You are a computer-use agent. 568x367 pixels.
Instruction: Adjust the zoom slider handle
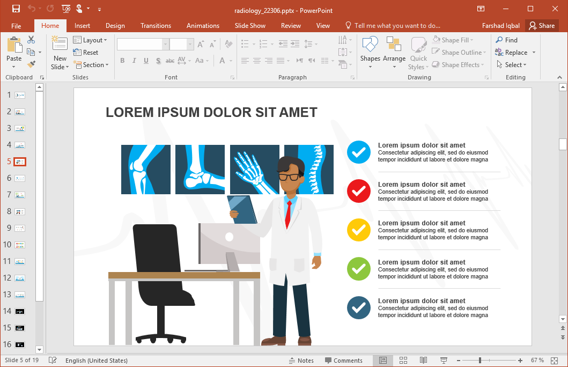480,361
